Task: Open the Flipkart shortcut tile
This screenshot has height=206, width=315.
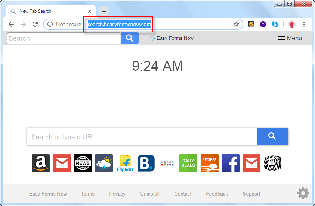Action: (125, 163)
